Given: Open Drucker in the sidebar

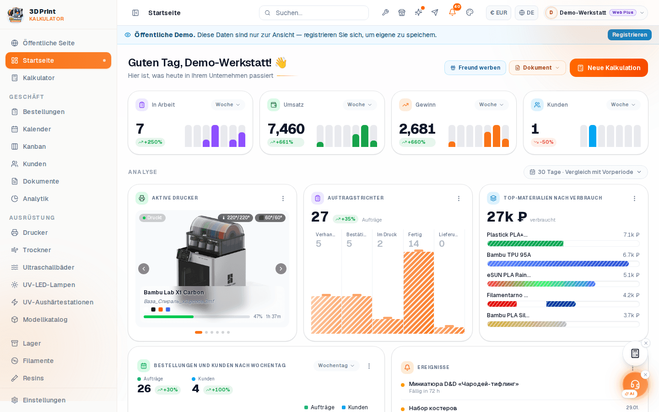Looking at the screenshot, I should (x=58, y=233).
